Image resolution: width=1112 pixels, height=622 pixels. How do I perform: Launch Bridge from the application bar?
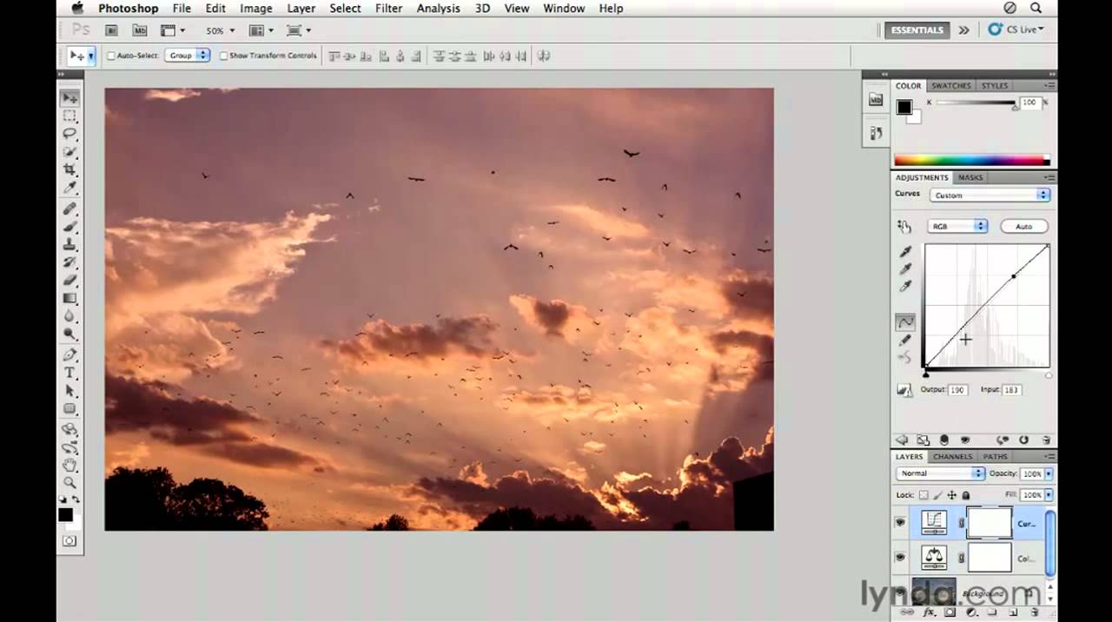click(111, 30)
